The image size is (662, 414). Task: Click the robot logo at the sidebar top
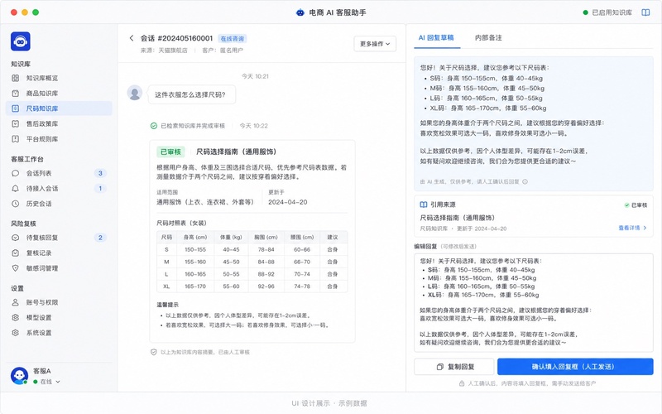tap(20, 41)
